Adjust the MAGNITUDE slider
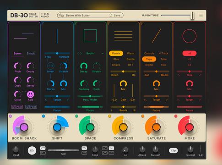This screenshot has width=222, height=165. (x=178, y=15)
